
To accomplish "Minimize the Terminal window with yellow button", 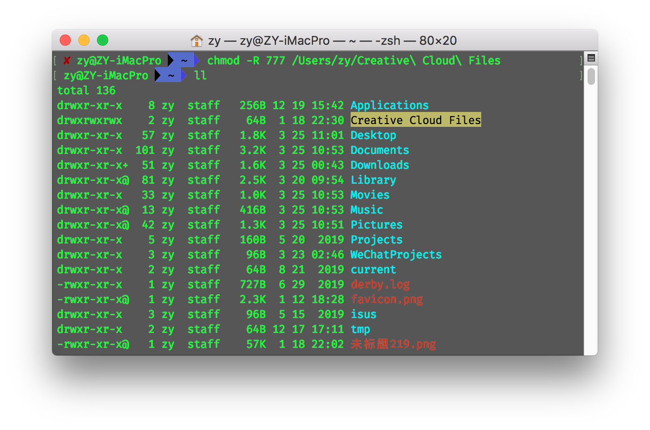I will click(x=84, y=41).
